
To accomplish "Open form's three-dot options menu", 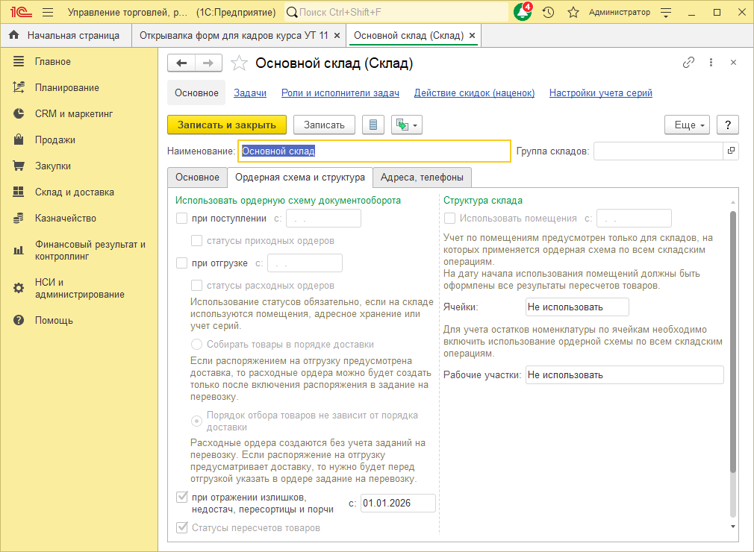I will coord(711,63).
